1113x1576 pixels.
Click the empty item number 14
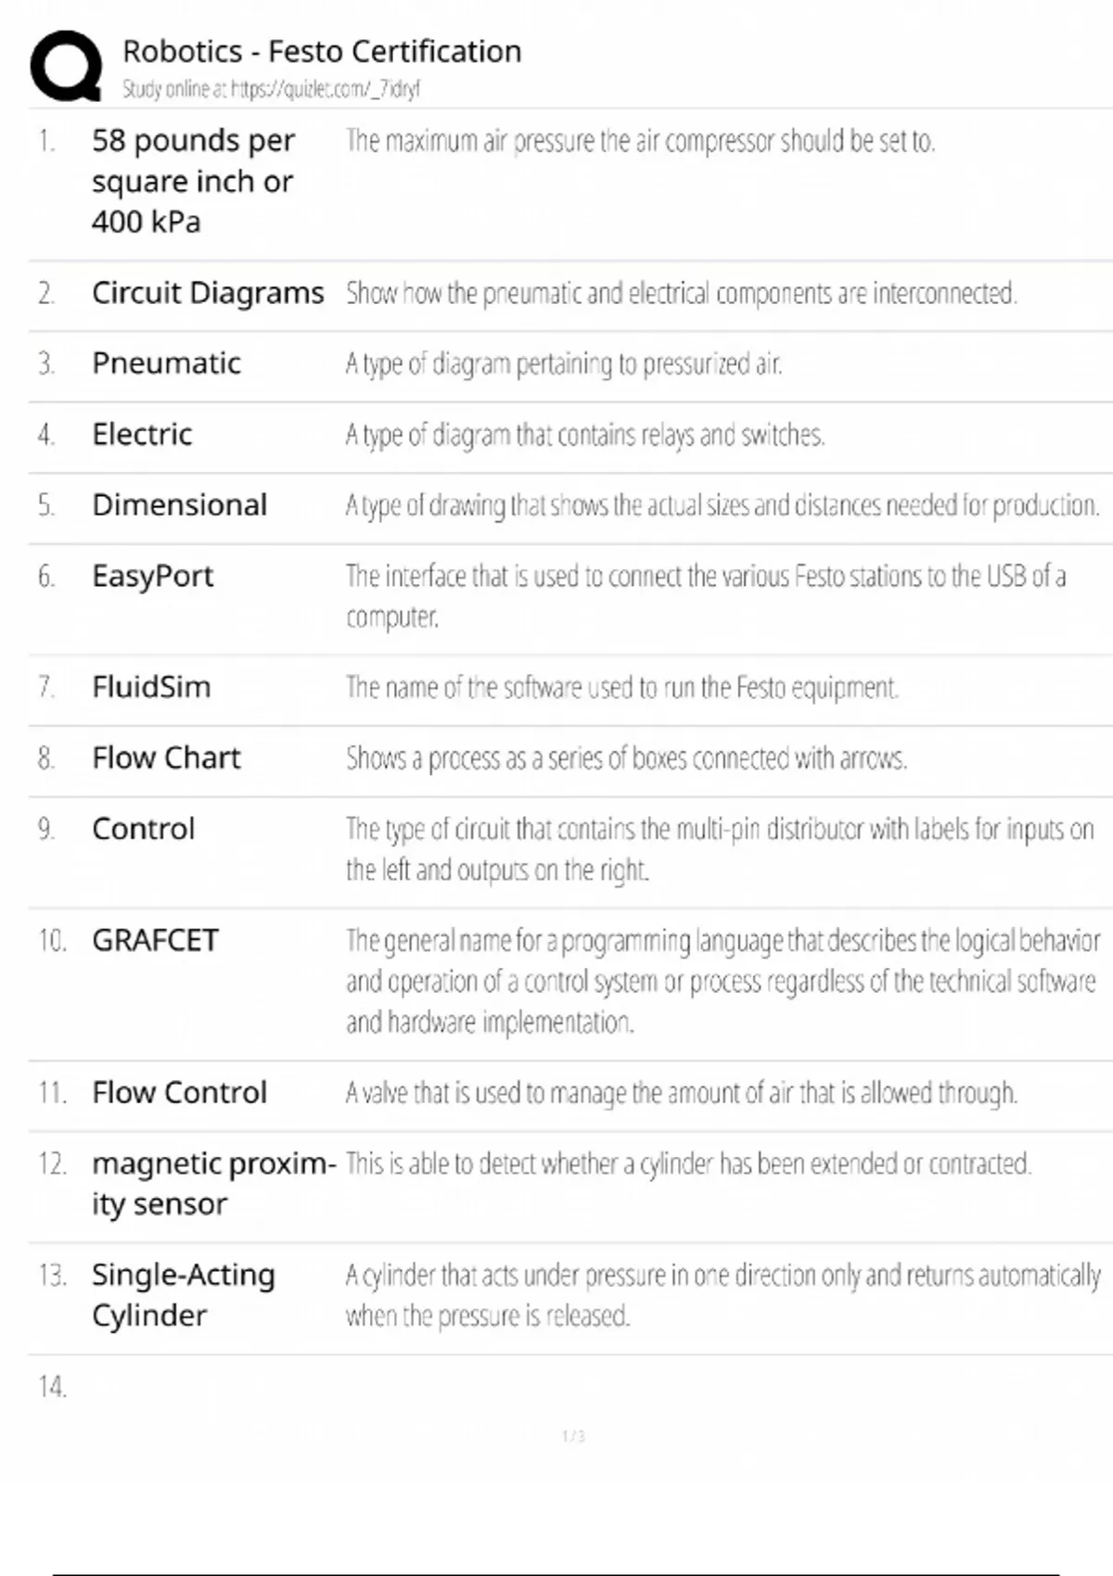[x=52, y=1387]
